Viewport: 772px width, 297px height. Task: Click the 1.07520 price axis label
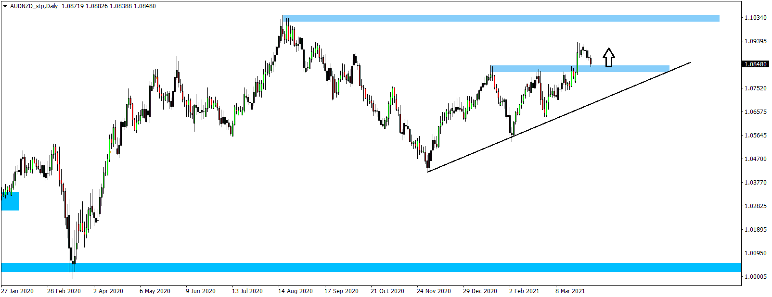click(756, 88)
